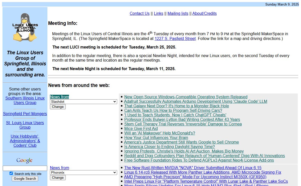Click the Change button under Slashdot
The width and height of the screenshot is (301, 186).
coord(58,107)
